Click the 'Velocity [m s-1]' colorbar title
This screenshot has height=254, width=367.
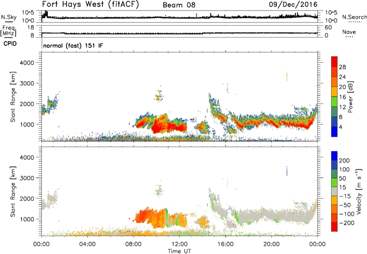coord(359,191)
